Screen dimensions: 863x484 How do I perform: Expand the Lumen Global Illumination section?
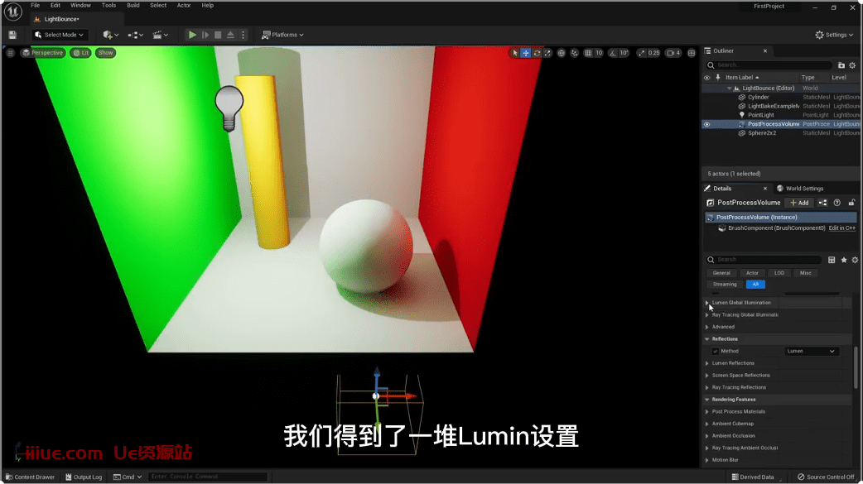pyautogui.click(x=706, y=303)
